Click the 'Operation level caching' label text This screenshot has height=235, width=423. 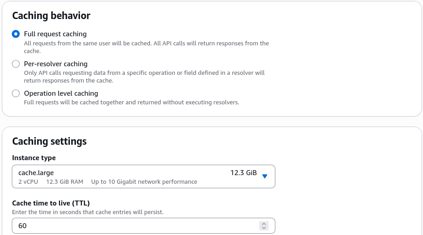61,93
